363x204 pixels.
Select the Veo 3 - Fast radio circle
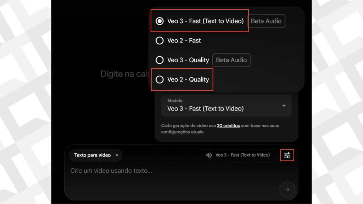160,21
